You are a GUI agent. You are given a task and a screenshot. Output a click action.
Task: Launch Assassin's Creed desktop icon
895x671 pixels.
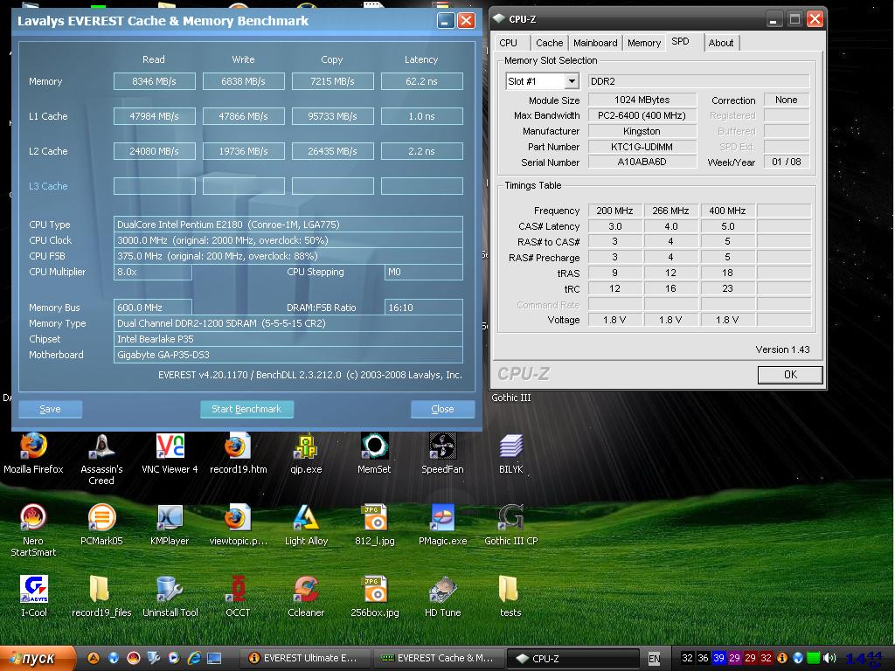[101, 460]
